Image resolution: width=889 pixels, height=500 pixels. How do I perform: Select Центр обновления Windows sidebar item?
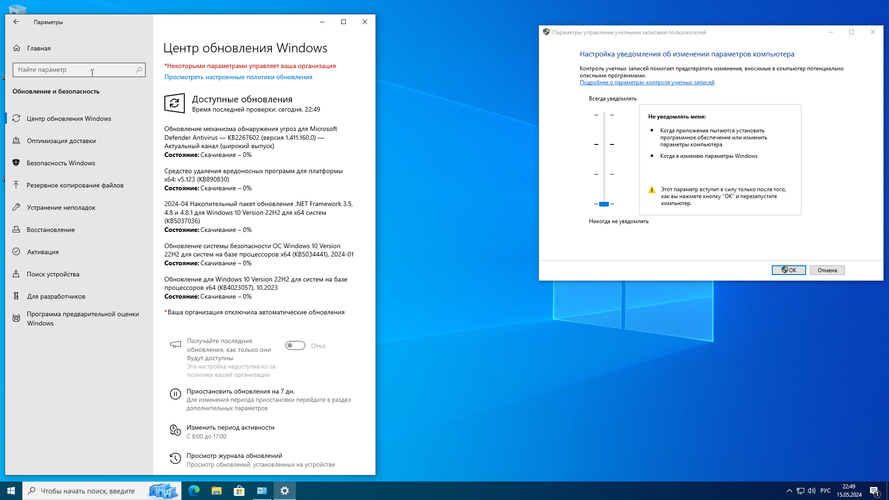(79, 119)
